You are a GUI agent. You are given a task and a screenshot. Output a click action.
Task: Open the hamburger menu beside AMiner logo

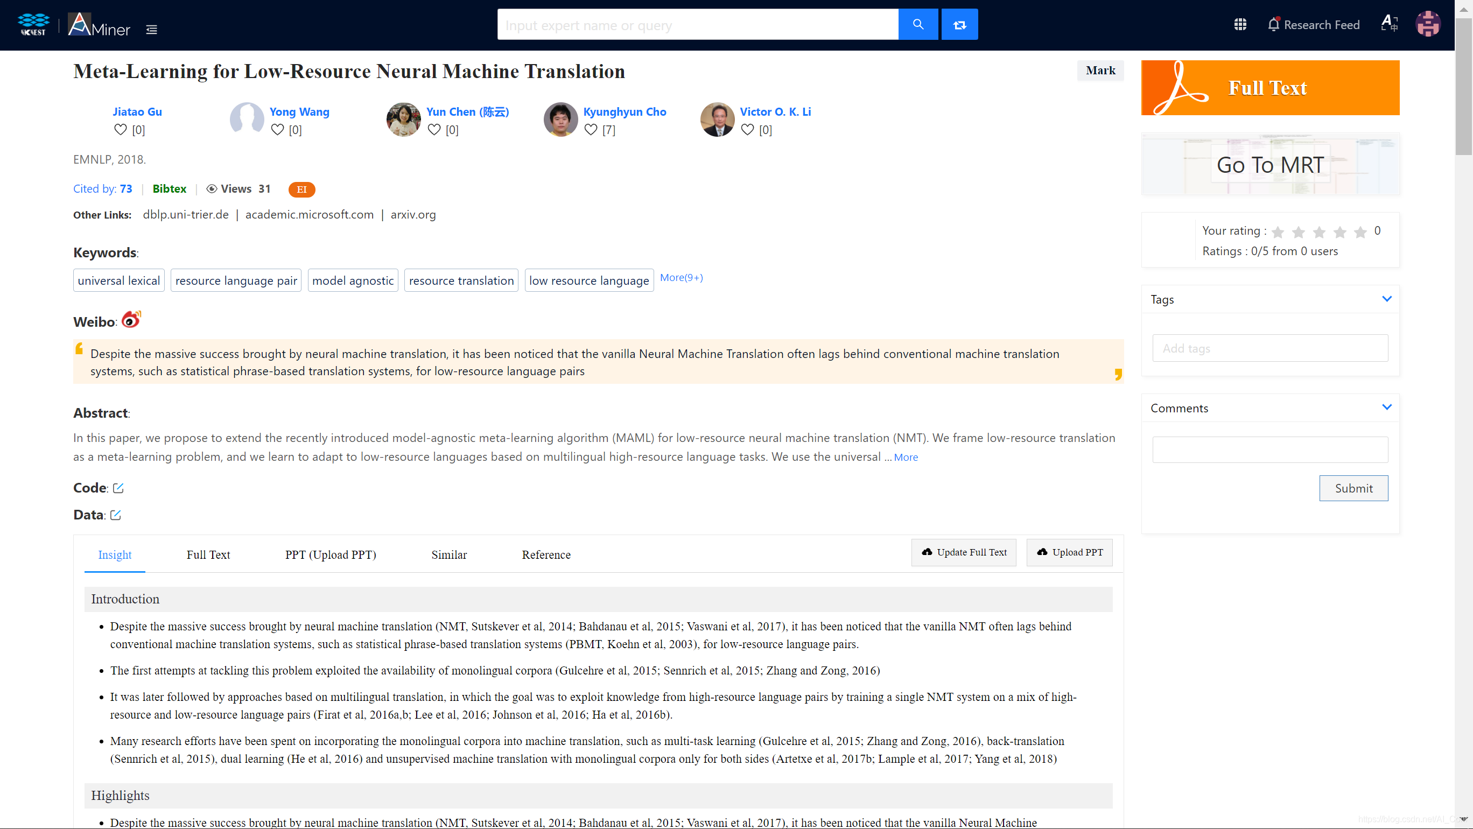(x=151, y=30)
